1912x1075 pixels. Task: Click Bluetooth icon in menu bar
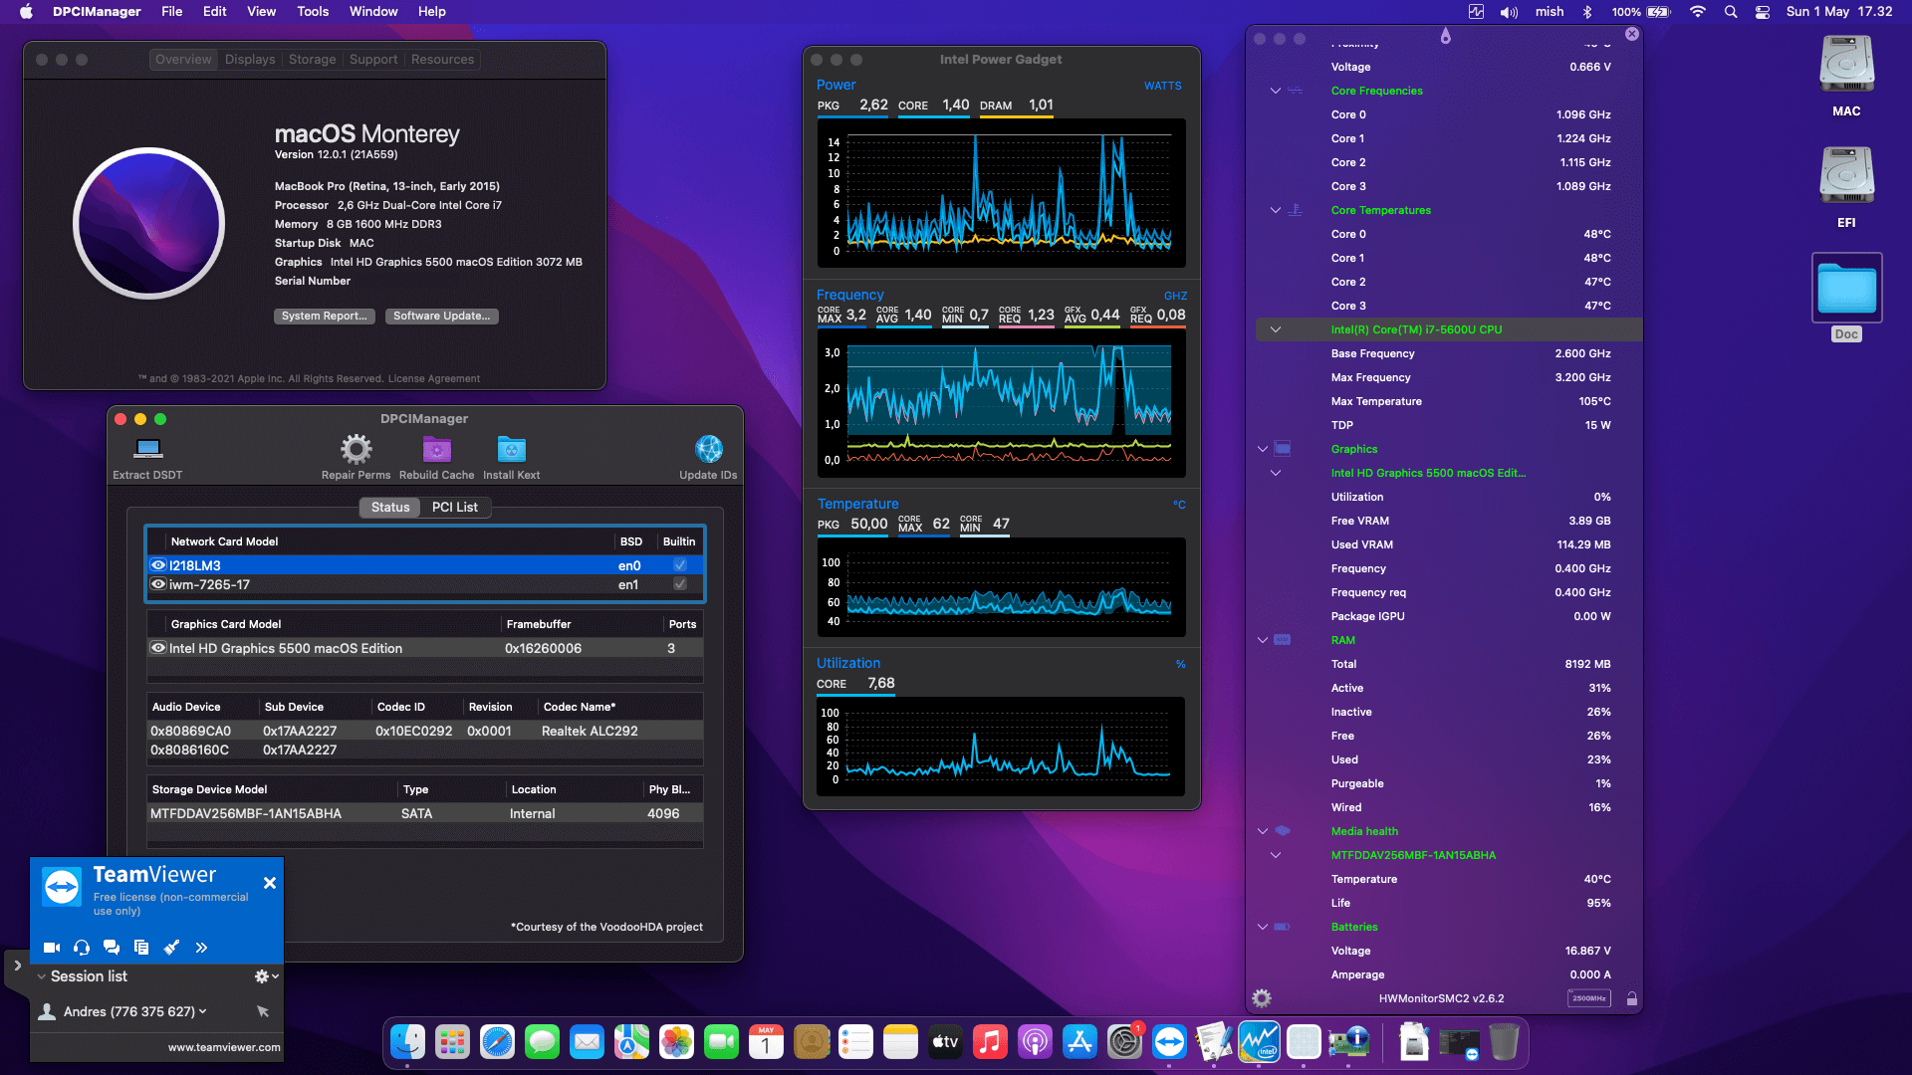(1587, 12)
